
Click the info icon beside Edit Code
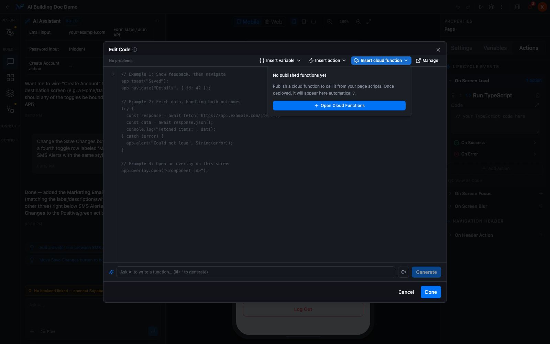pyautogui.click(x=135, y=50)
